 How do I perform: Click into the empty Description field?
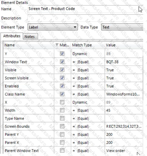[x=85, y=18]
